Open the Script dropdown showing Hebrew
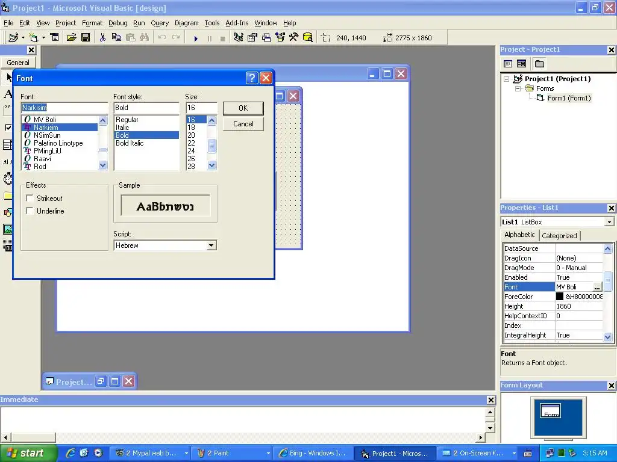617x462 pixels. pos(211,245)
